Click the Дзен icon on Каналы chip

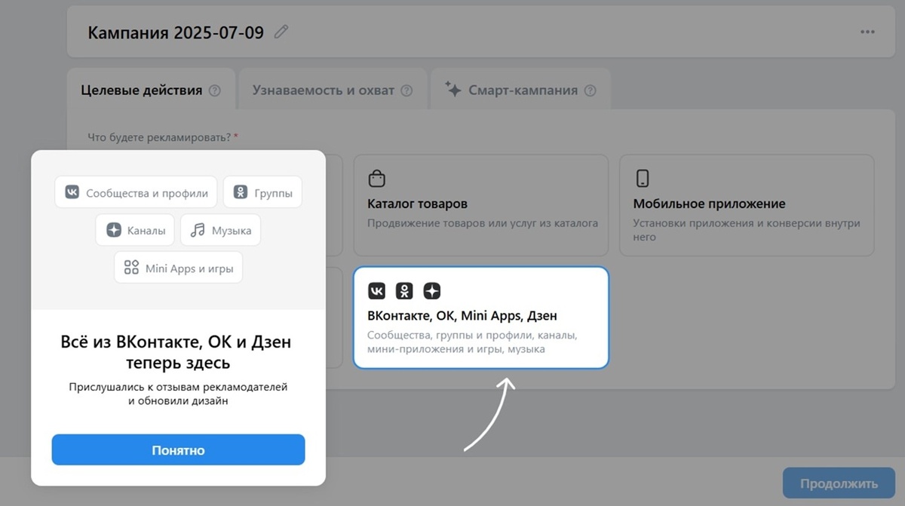(x=113, y=230)
